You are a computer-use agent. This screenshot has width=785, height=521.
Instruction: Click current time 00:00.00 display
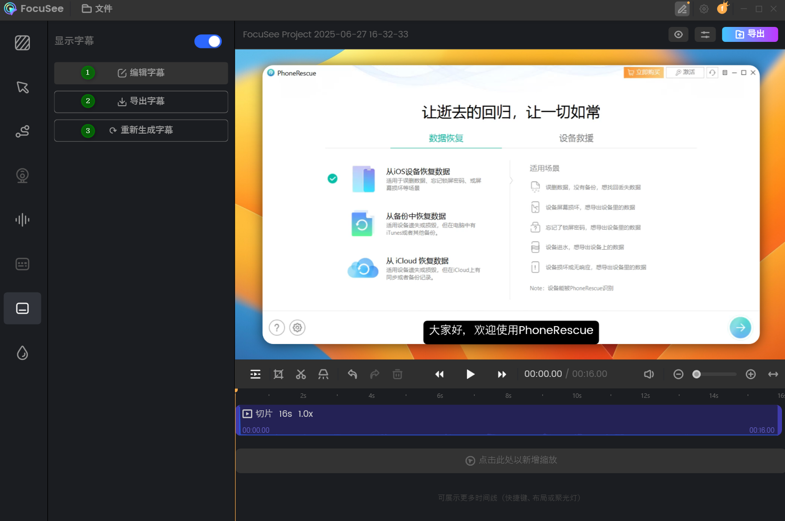tap(543, 374)
